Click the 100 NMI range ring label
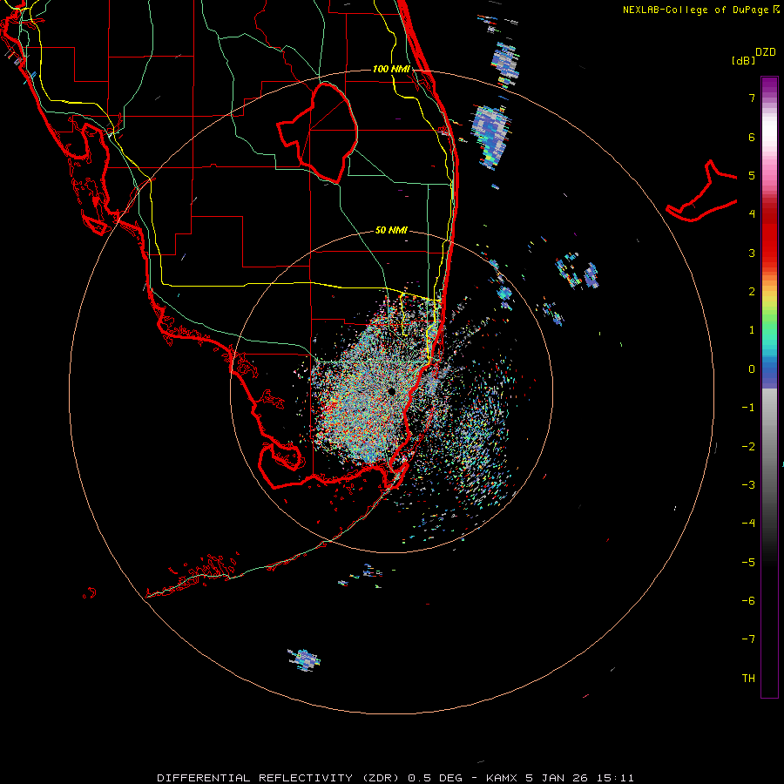Screen dimensions: 784x784 coord(391,69)
